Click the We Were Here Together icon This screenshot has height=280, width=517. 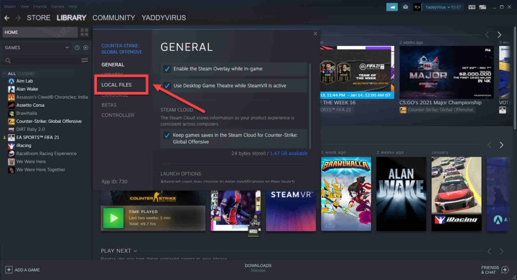click(11, 170)
